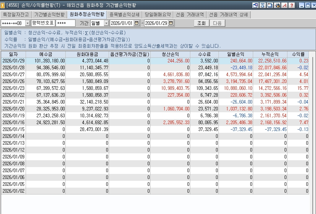This screenshot has height=214, width=316.
Task: Go to the 선옵 거래내역 tab
Action: (190, 15)
